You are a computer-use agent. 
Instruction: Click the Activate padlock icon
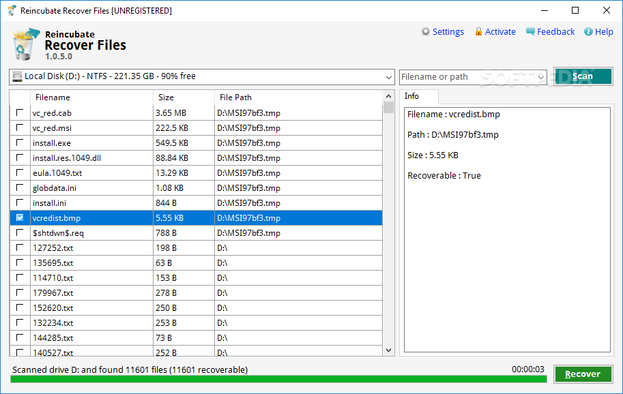pyautogui.click(x=478, y=32)
